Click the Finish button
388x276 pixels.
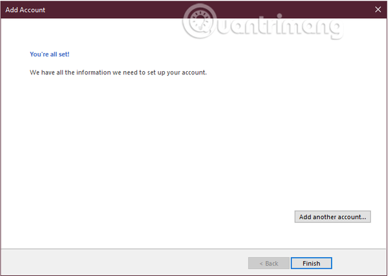click(311, 263)
